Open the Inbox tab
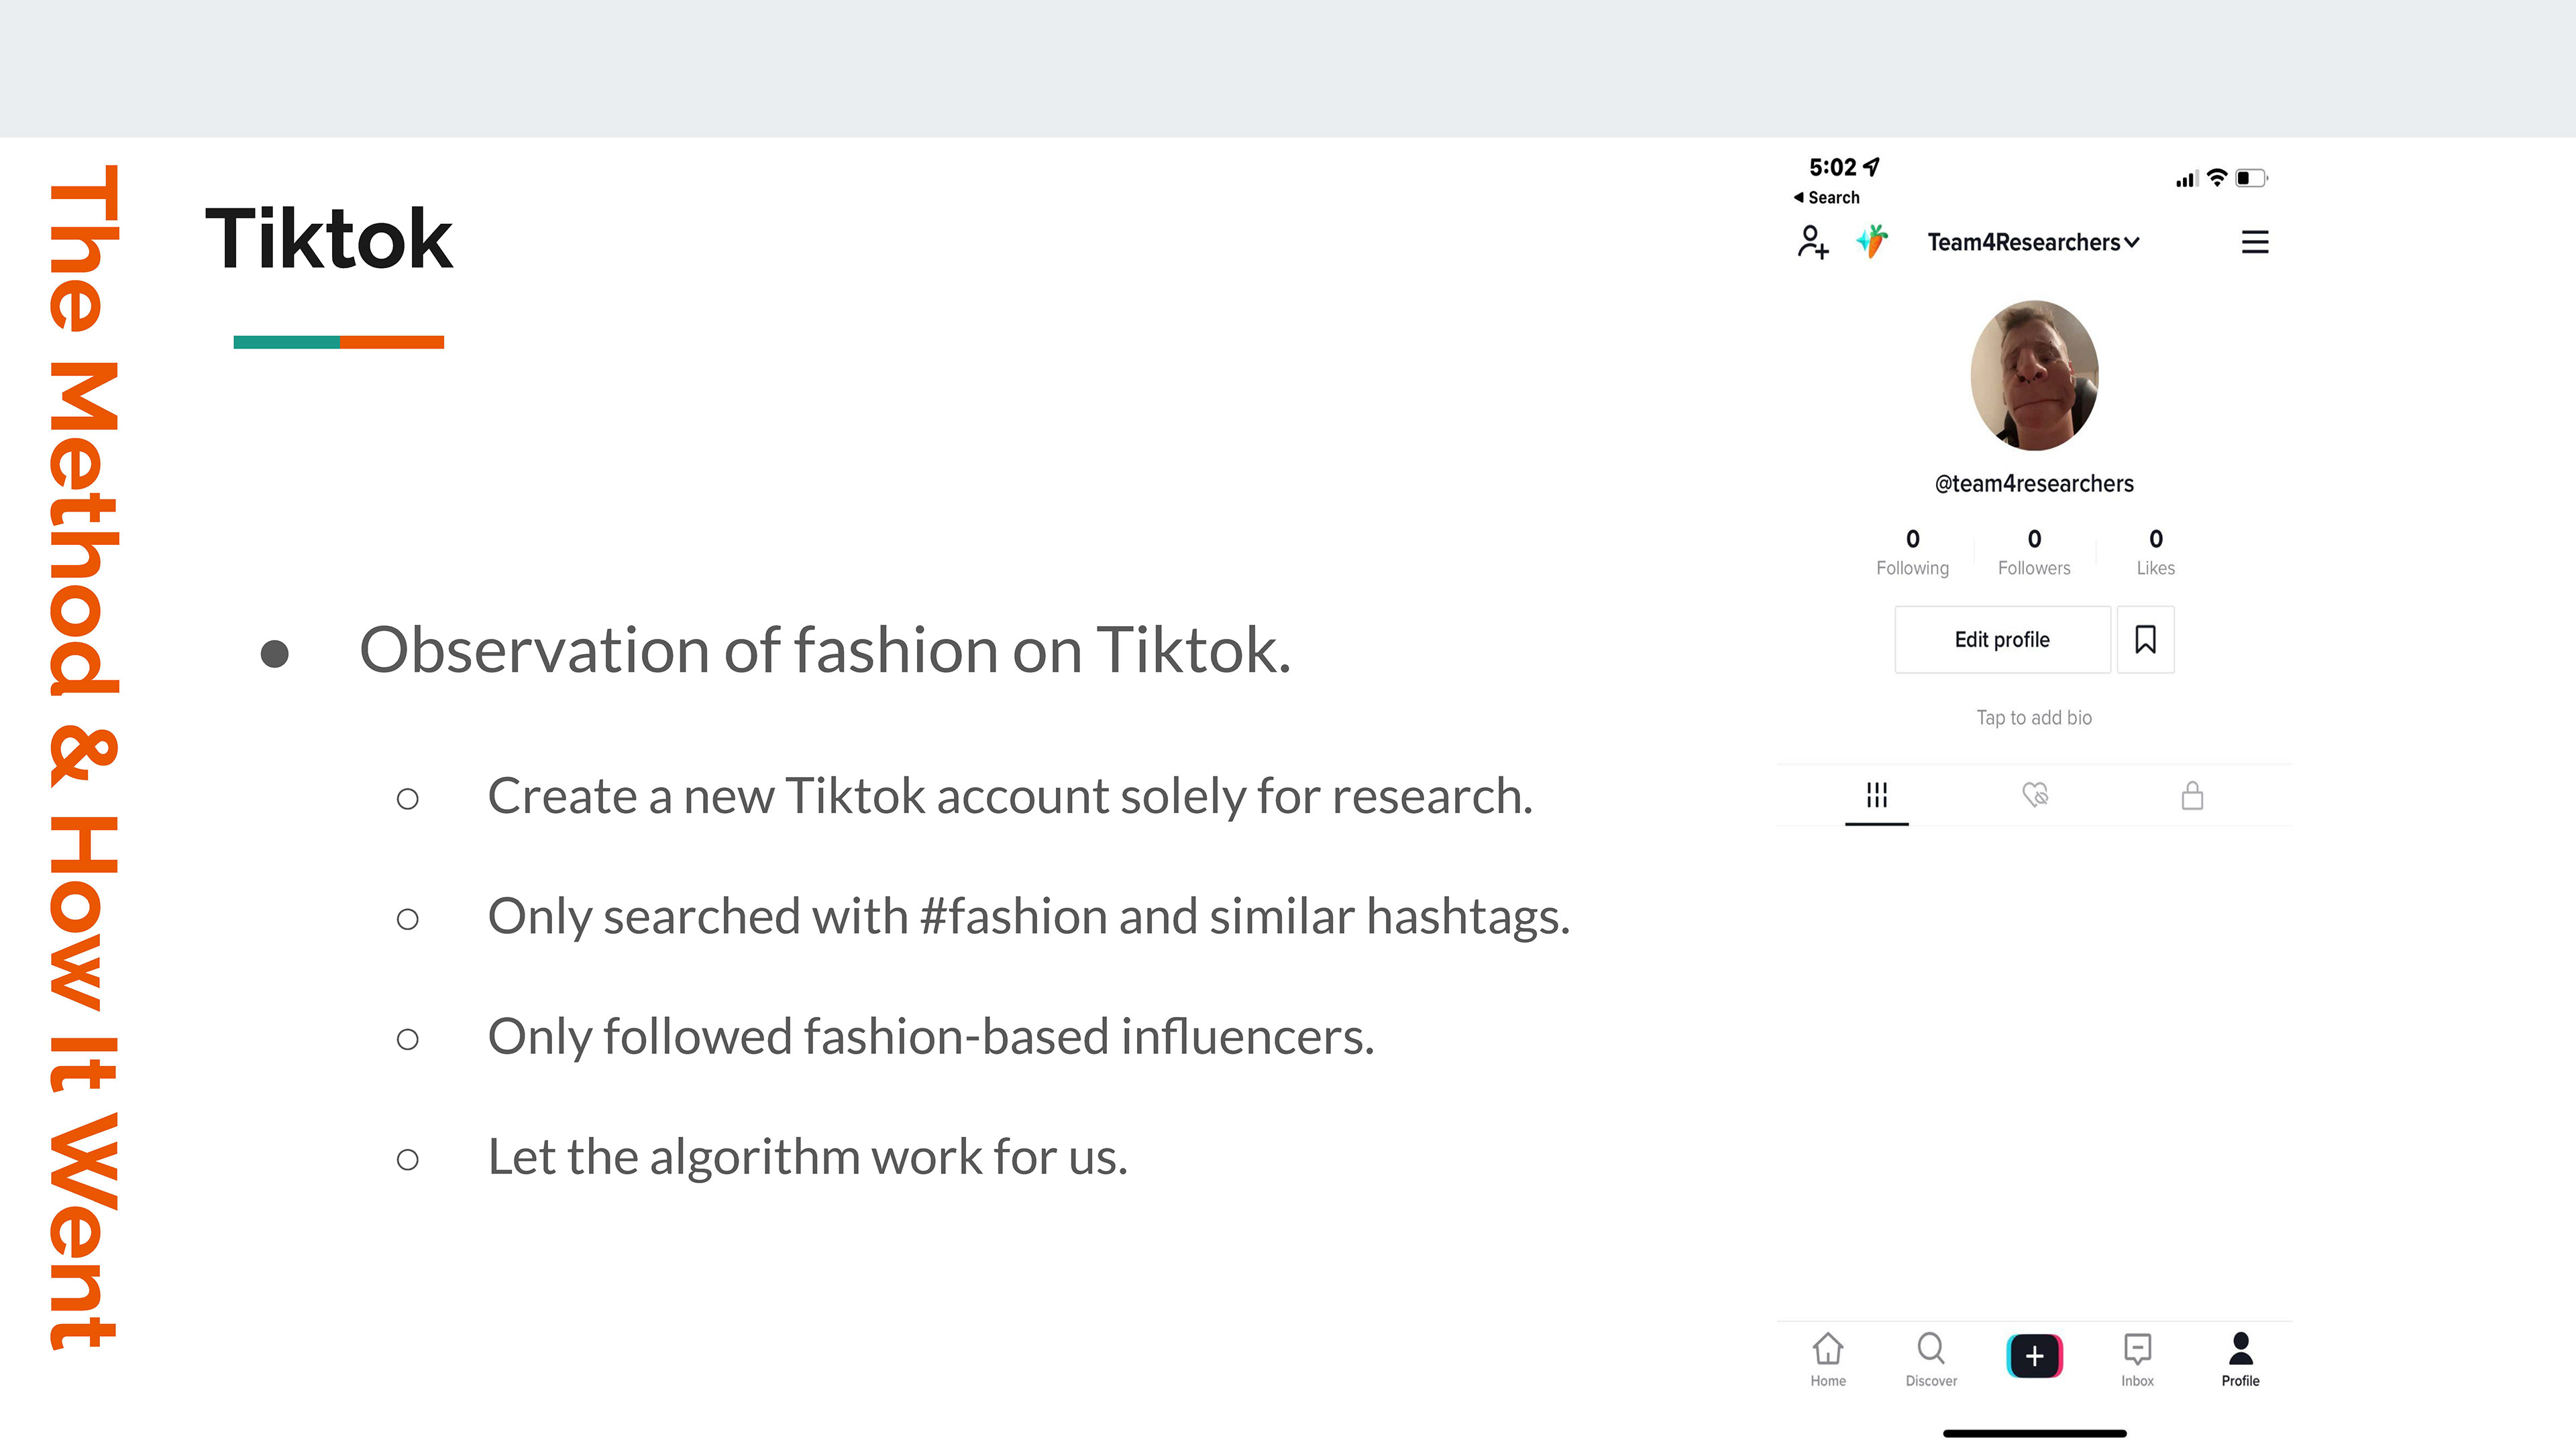This screenshot has width=2576, height=1448. tap(2137, 1360)
